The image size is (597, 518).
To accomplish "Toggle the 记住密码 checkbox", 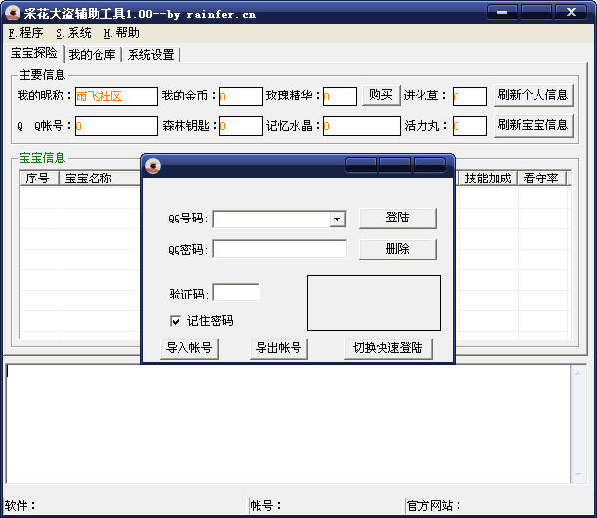I will (x=176, y=321).
